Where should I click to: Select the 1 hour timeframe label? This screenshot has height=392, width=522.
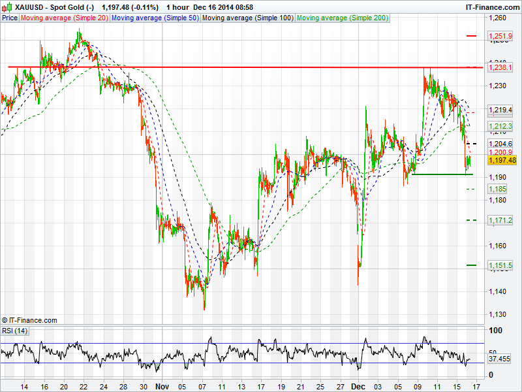point(178,7)
